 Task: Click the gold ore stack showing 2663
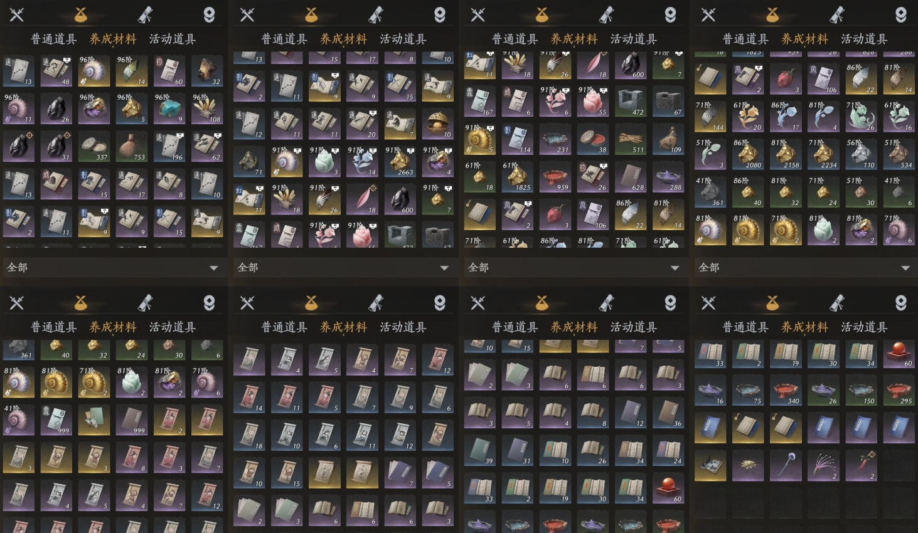400,161
